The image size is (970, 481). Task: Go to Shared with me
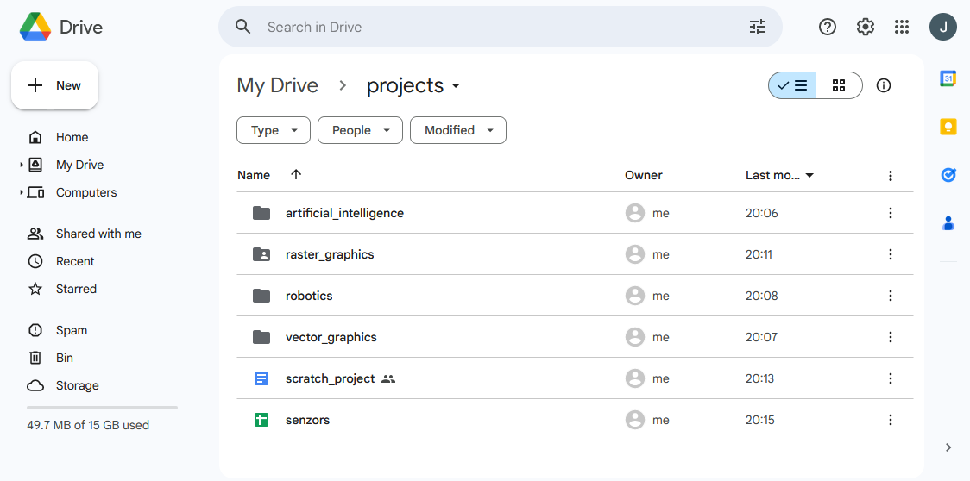[x=98, y=234]
